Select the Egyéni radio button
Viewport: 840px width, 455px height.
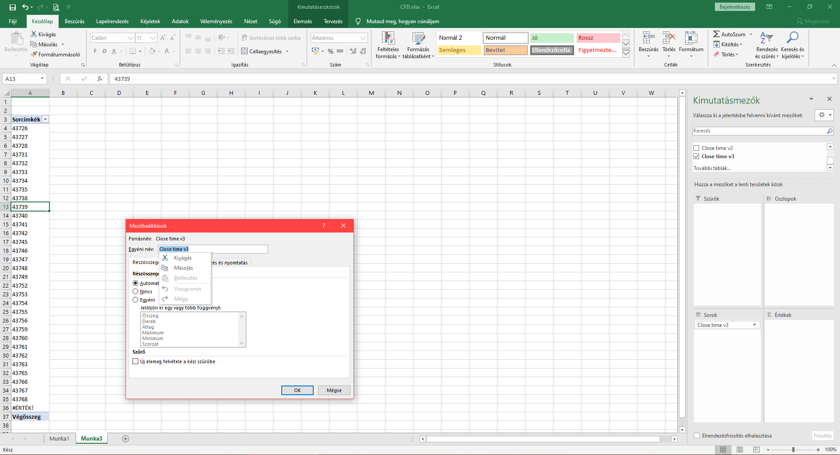[136, 300]
